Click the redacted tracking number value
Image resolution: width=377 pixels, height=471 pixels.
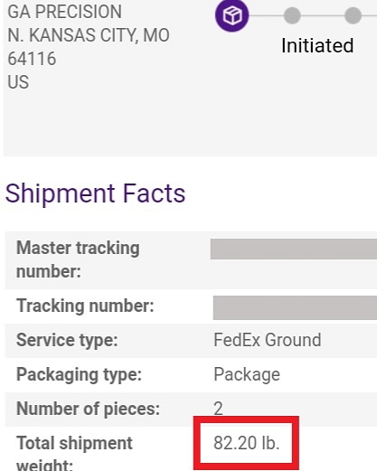pyautogui.click(x=295, y=307)
